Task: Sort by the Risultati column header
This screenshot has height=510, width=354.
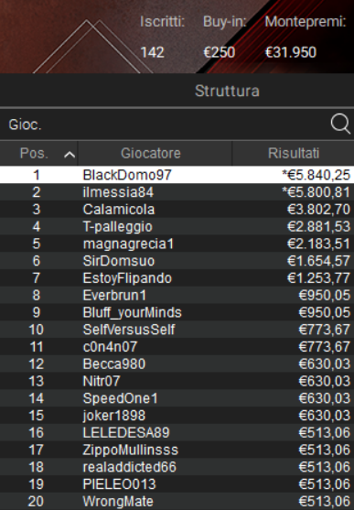Action: [294, 153]
